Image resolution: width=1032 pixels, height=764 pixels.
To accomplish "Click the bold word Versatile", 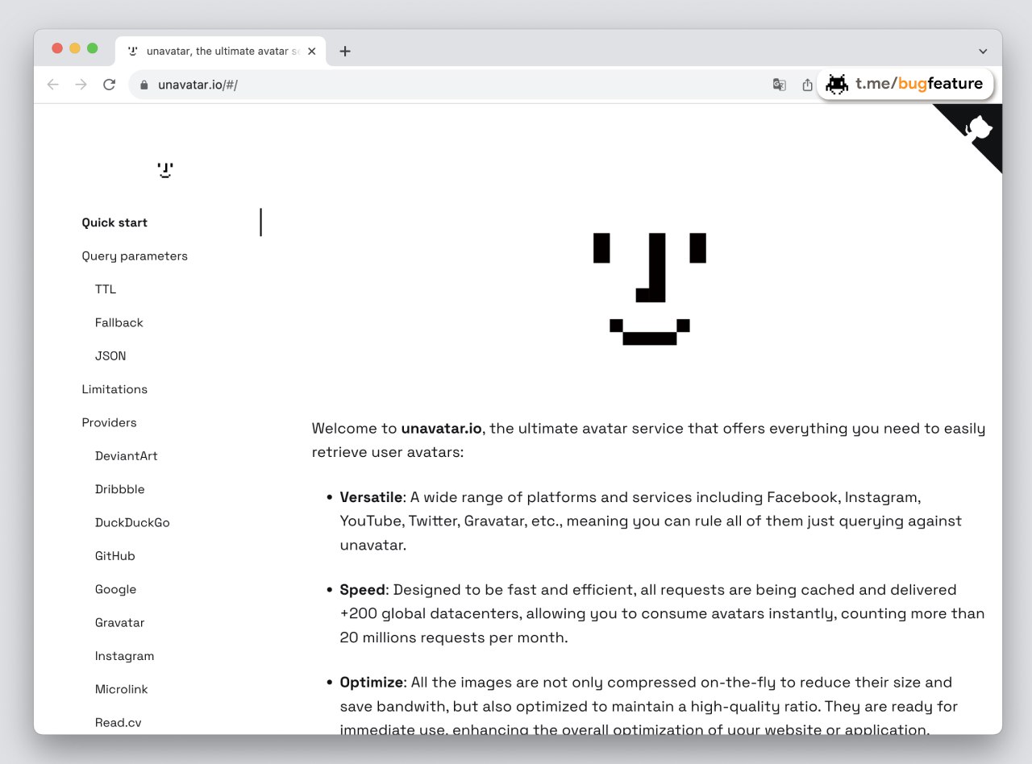I will click(x=372, y=497).
